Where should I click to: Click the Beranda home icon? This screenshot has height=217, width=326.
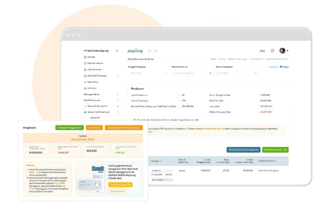85,57
